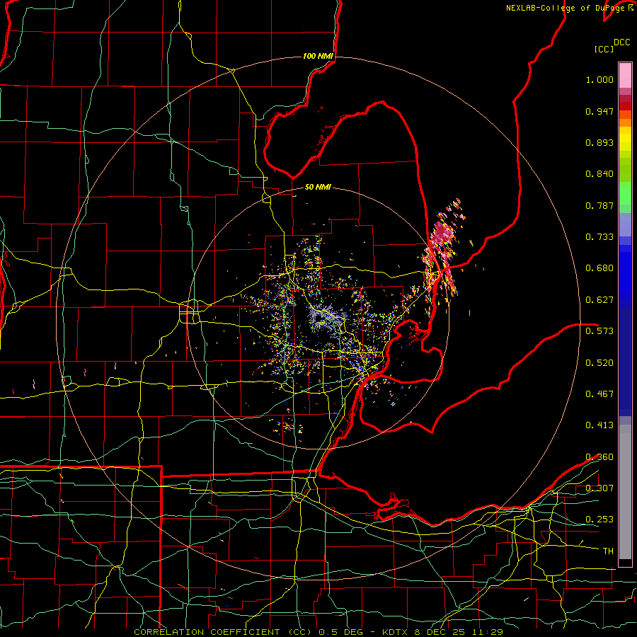Image resolution: width=637 pixels, height=637 pixels.
Task: Click the 50 NMI range ring label
Action: coord(318,188)
